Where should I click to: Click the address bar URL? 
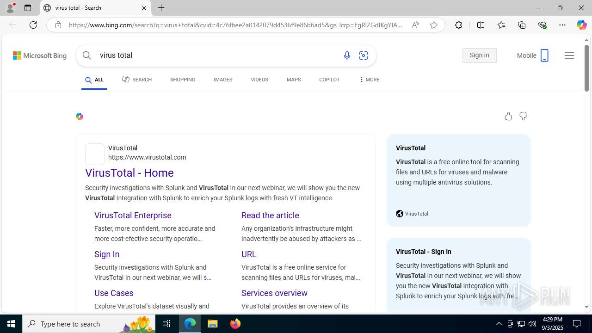coord(235,25)
